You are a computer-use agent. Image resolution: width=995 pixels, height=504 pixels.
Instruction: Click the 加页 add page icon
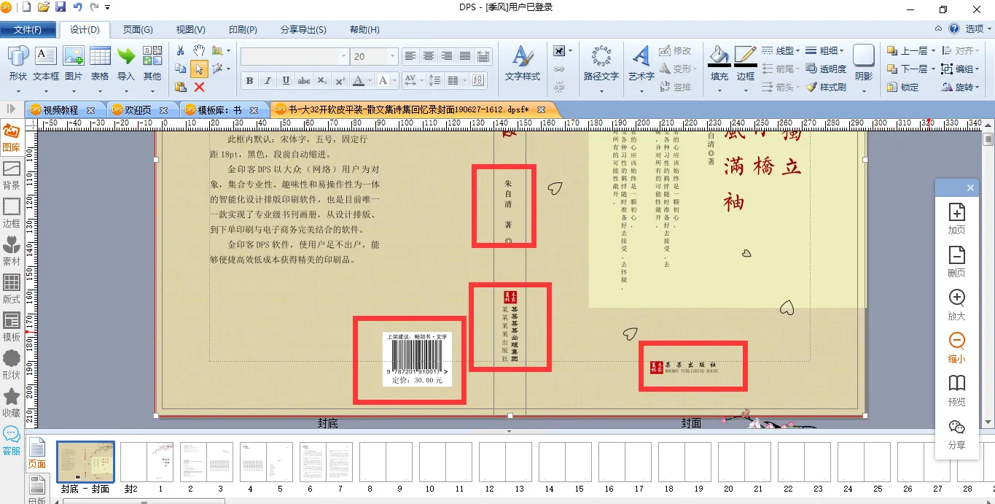(956, 218)
